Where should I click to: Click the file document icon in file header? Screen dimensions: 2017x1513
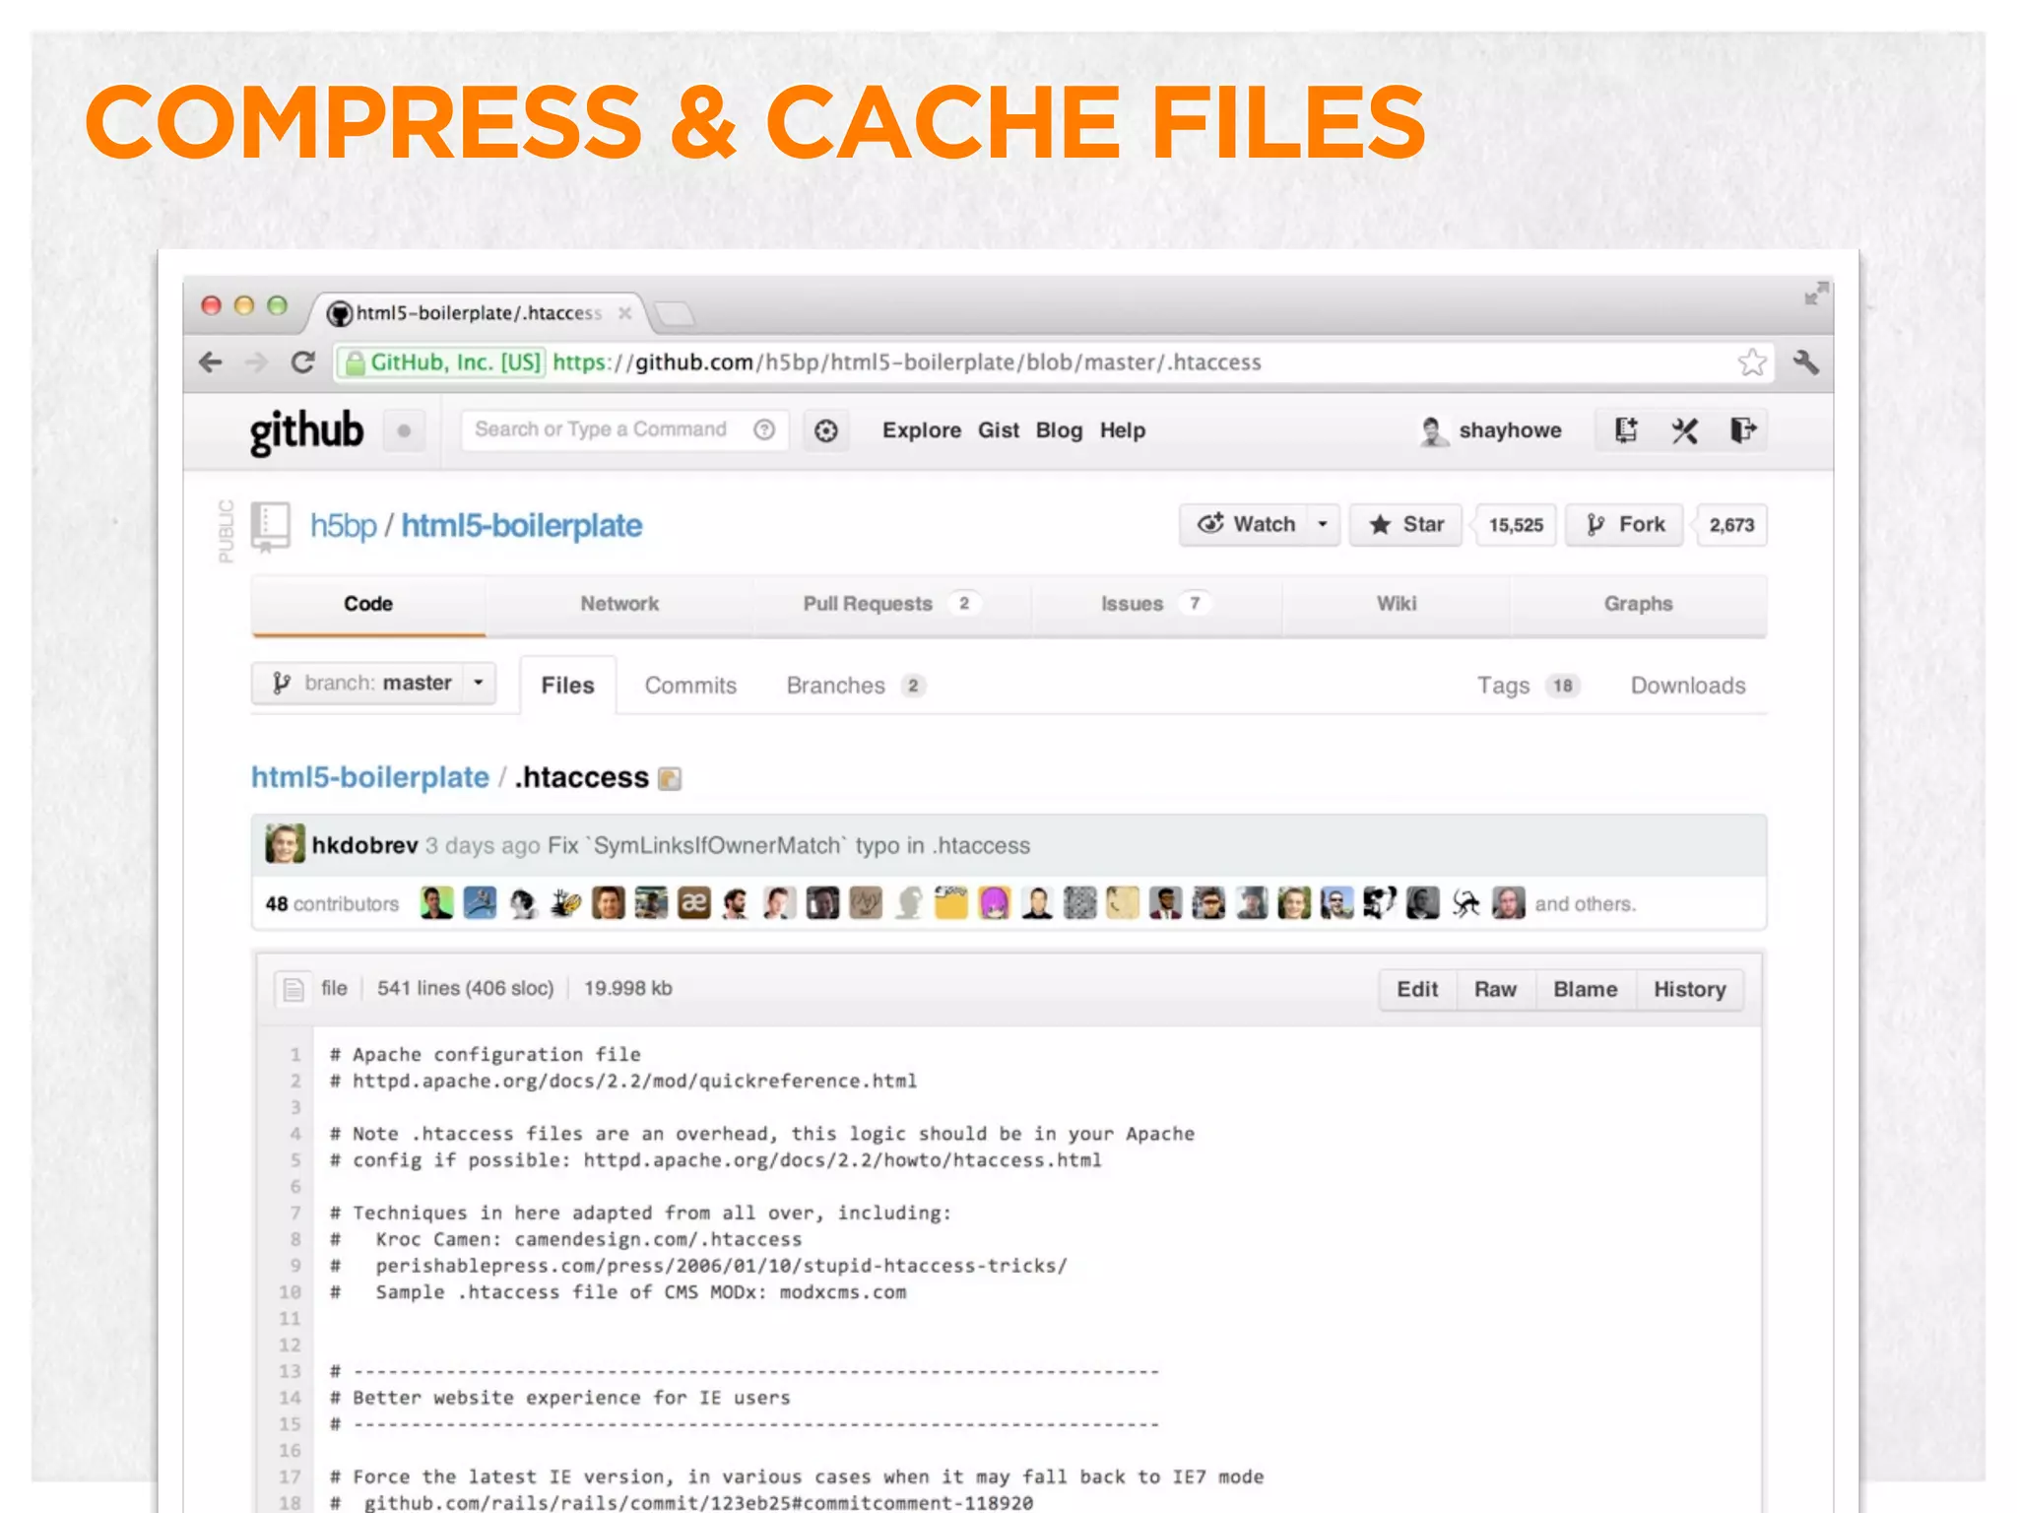pos(293,989)
